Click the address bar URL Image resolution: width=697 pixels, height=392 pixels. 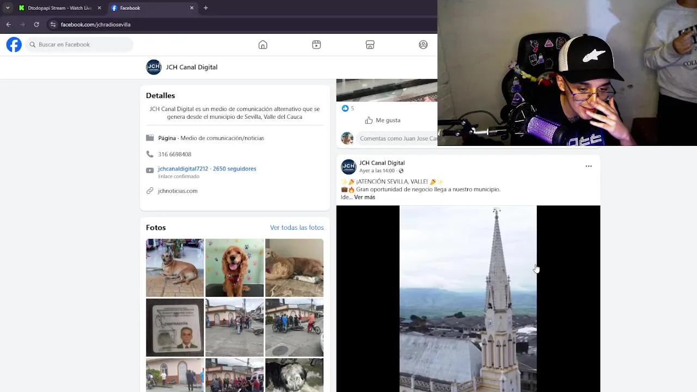[x=95, y=24]
